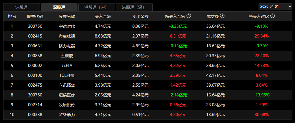
Task: Select stock code 000002
Action: (35, 66)
